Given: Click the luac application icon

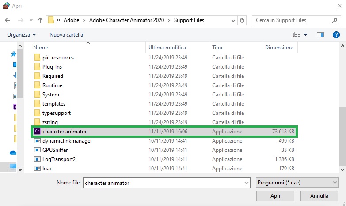Looking at the screenshot, I should tap(37, 169).
